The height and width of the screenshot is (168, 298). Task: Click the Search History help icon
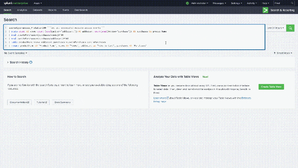coord(31,63)
